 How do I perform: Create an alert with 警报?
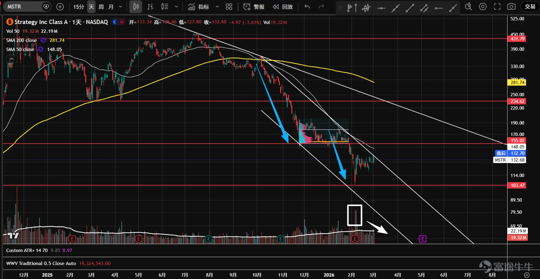pos(253,7)
